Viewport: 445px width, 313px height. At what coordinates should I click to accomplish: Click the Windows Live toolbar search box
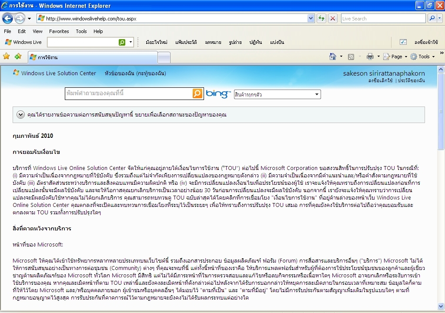pos(83,42)
